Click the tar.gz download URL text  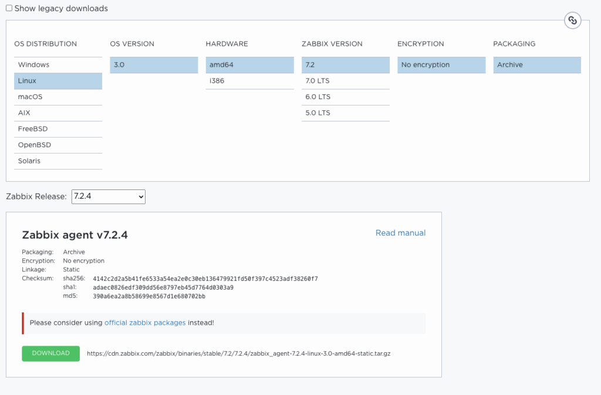[x=238, y=353]
